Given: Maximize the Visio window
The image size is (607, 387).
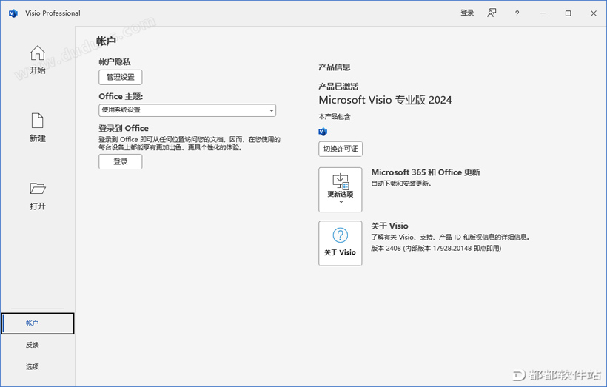Looking at the screenshot, I should [568, 13].
